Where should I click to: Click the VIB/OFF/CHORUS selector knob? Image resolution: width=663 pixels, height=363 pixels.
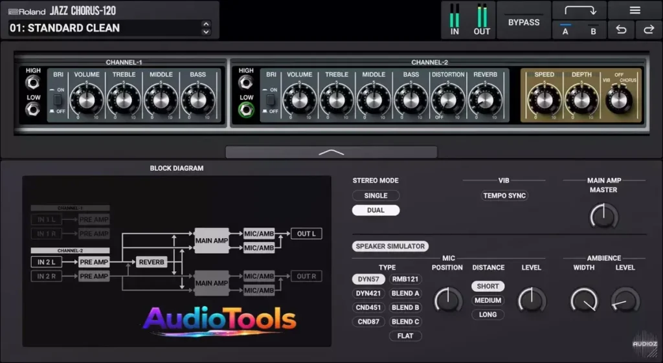(618, 100)
